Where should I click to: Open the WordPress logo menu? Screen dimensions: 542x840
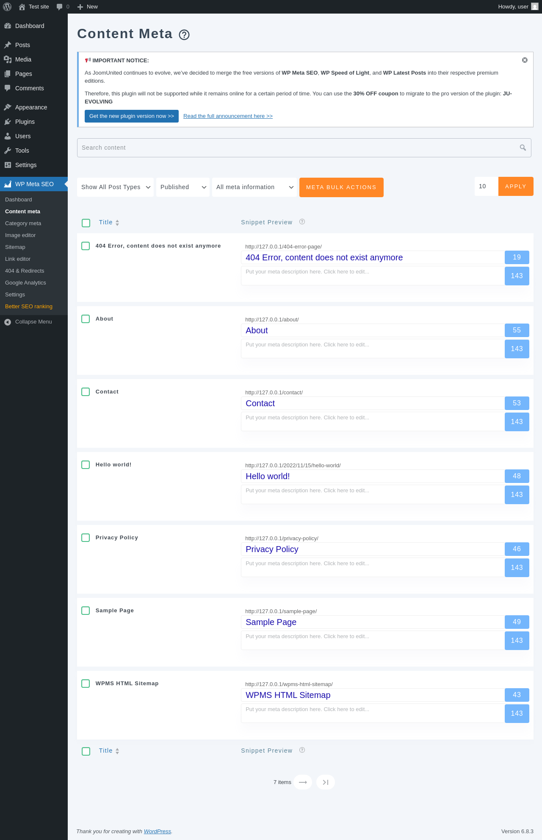click(x=7, y=7)
